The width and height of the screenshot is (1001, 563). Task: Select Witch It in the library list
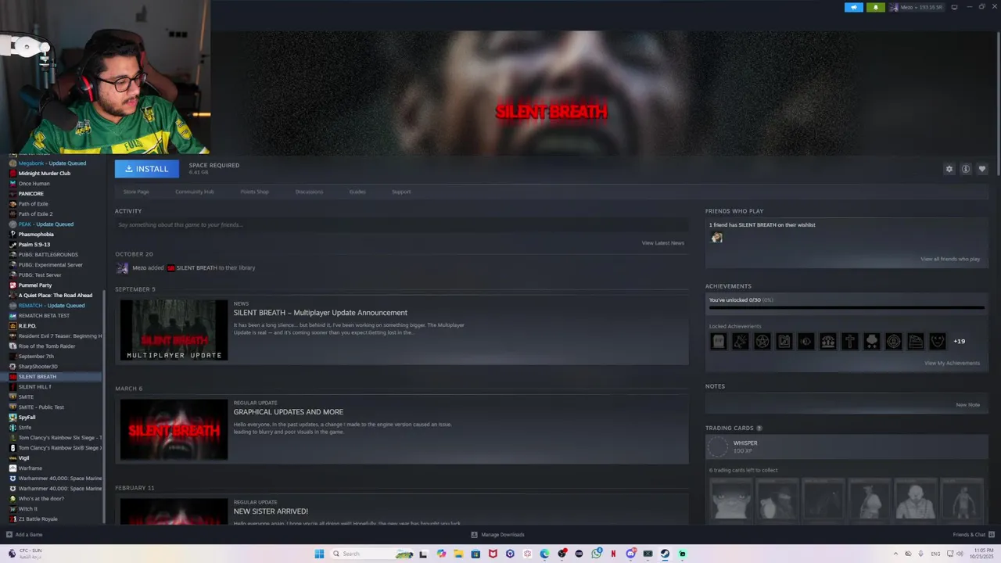coord(28,509)
